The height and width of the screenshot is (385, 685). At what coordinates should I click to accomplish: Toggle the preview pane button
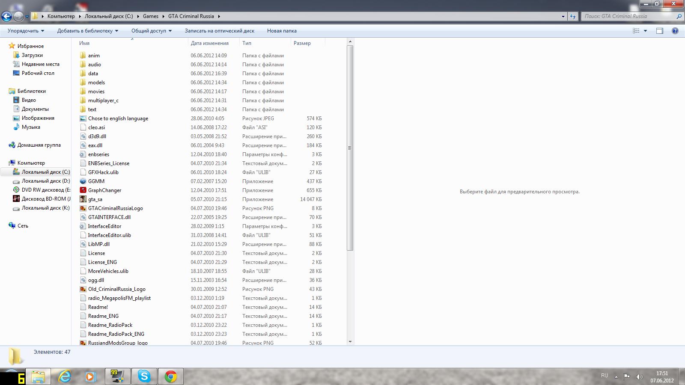[x=660, y=31]
